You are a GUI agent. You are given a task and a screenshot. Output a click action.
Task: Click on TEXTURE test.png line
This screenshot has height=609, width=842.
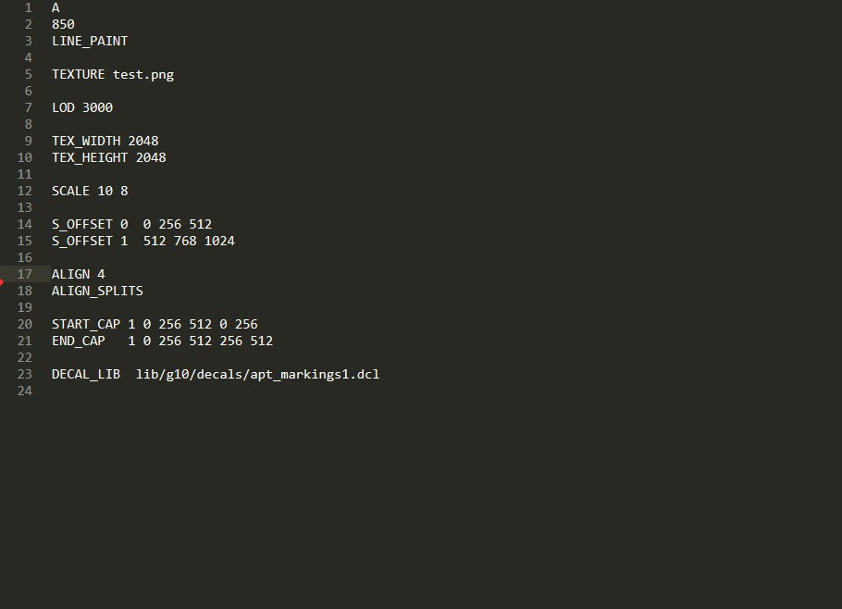click(113, 74)
